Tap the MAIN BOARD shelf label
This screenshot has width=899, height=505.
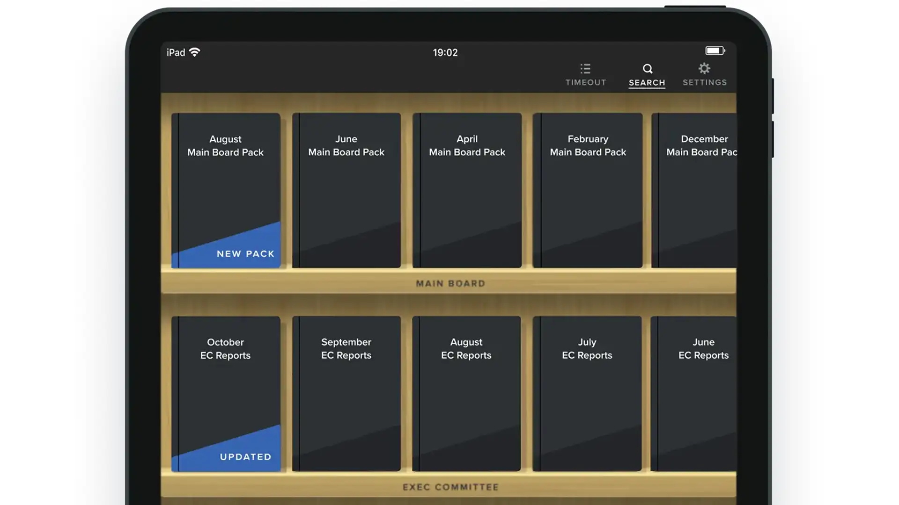point(450,283)
